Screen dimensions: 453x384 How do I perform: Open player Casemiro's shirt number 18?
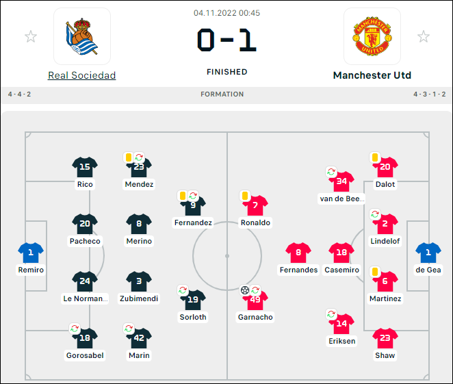point(341,253)
